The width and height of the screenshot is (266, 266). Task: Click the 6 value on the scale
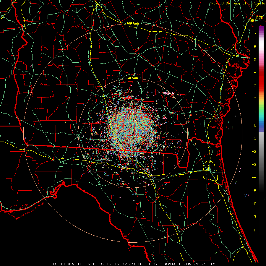point(255,46)
